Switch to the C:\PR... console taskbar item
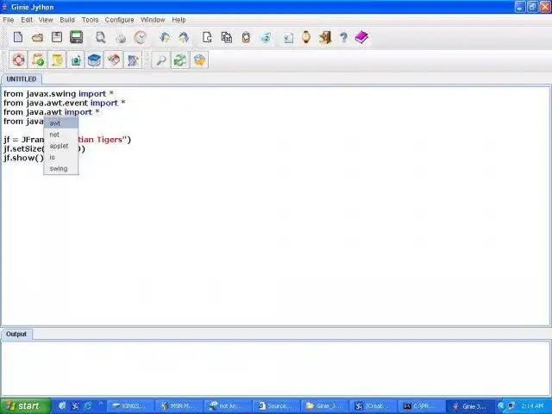This screenshot has width=552, height=414. [422, 406]
